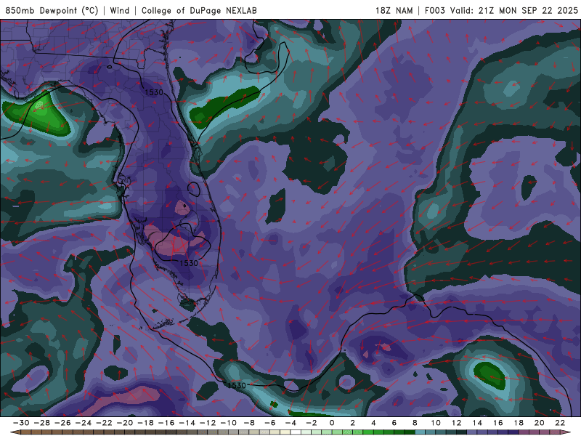
Task: Click the -24 label on the legend
Action: (x=84, y=423)
